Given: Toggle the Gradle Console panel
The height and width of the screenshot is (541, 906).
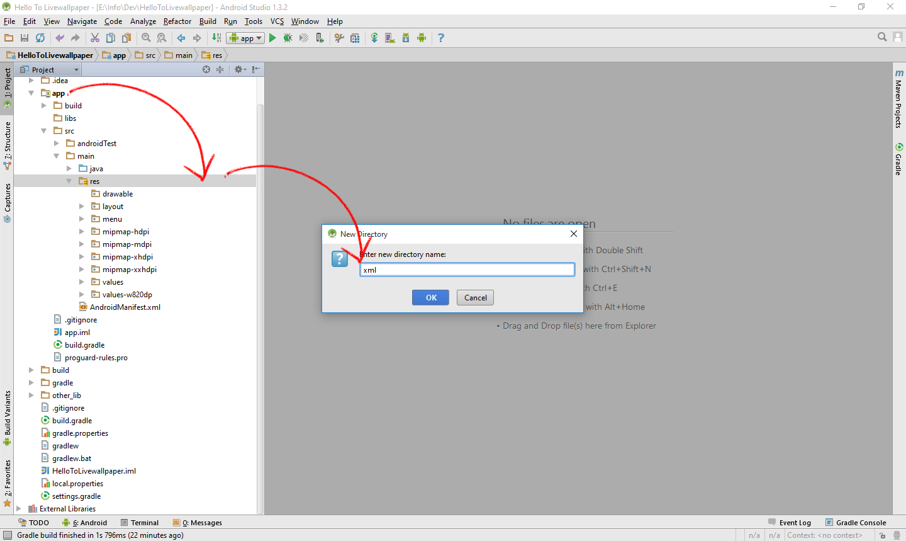Looking at the screenshot, I should [856, 523].
